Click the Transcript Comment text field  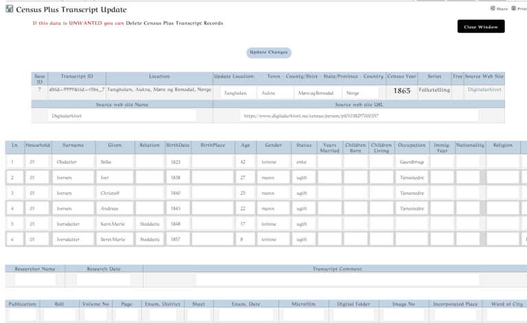337,280
